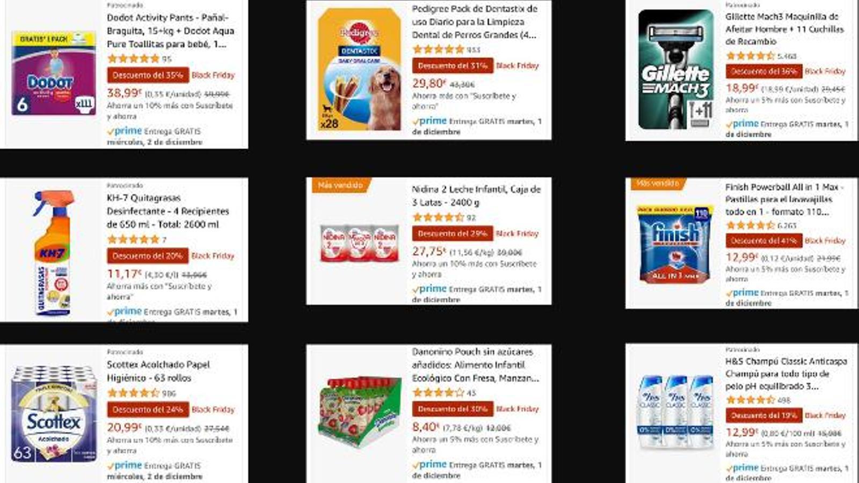Click the KH-7 Quitagrasas Desinfectante title
859x483 pixels.
[168, 211]
